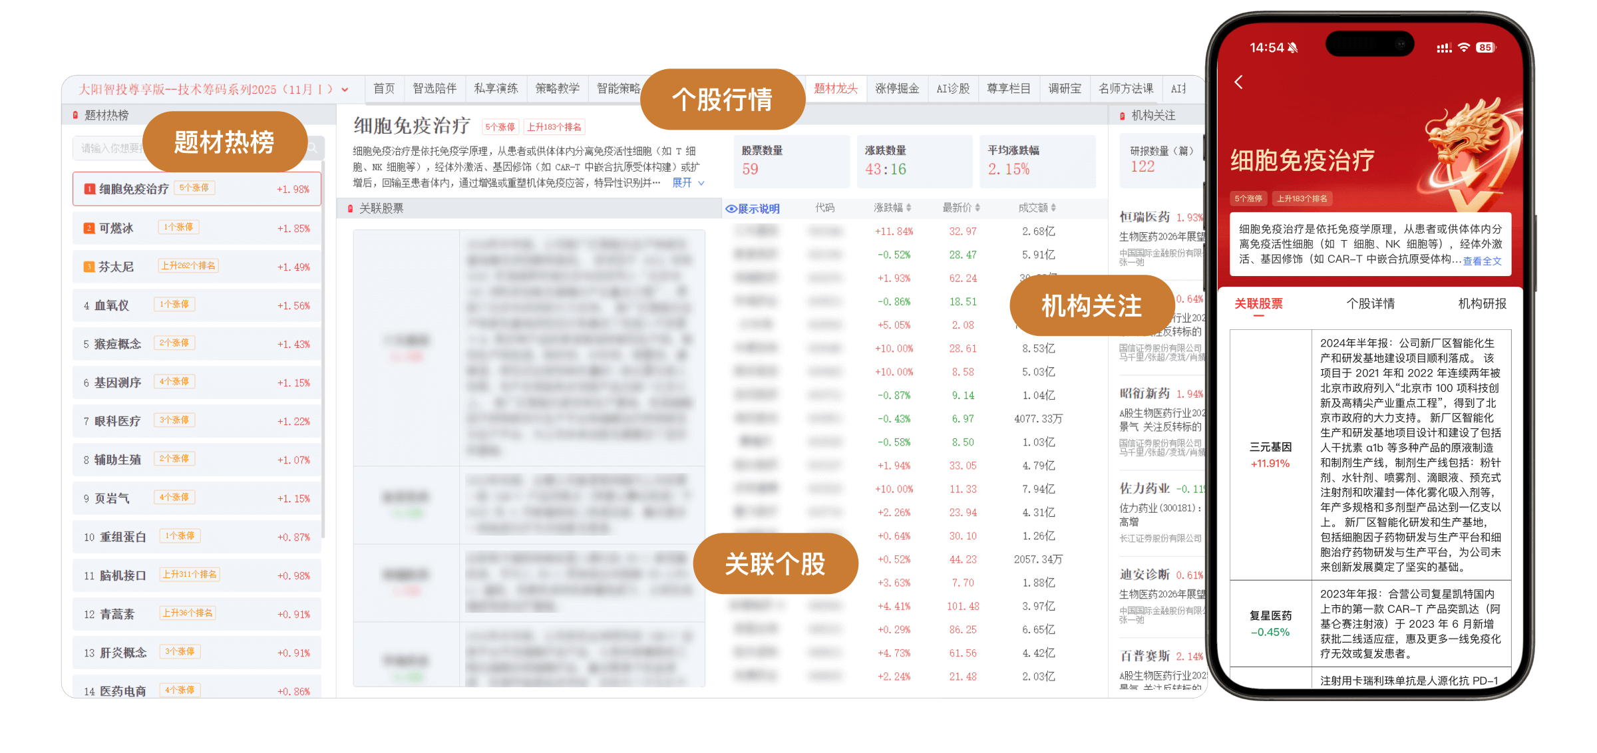
Task: Sort stocks by 成交额 column arrows
Action: point(1053,208)
